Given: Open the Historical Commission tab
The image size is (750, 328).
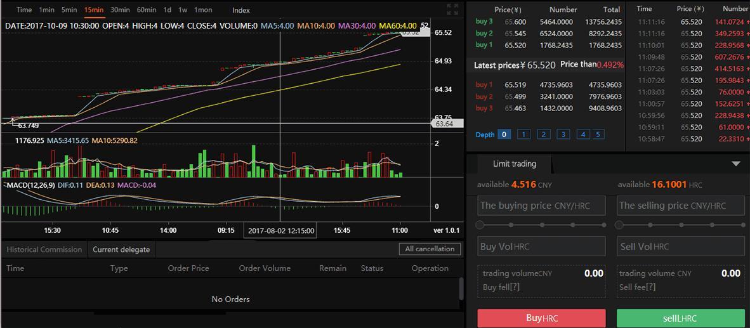Looking at the screenshot, I should [x=44, y=249].
